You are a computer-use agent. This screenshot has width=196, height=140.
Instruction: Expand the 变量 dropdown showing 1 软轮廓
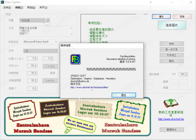coord(35,20)
